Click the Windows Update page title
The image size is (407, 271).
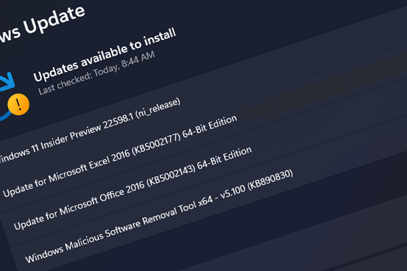pyautogui.click(x=42, y=24)
